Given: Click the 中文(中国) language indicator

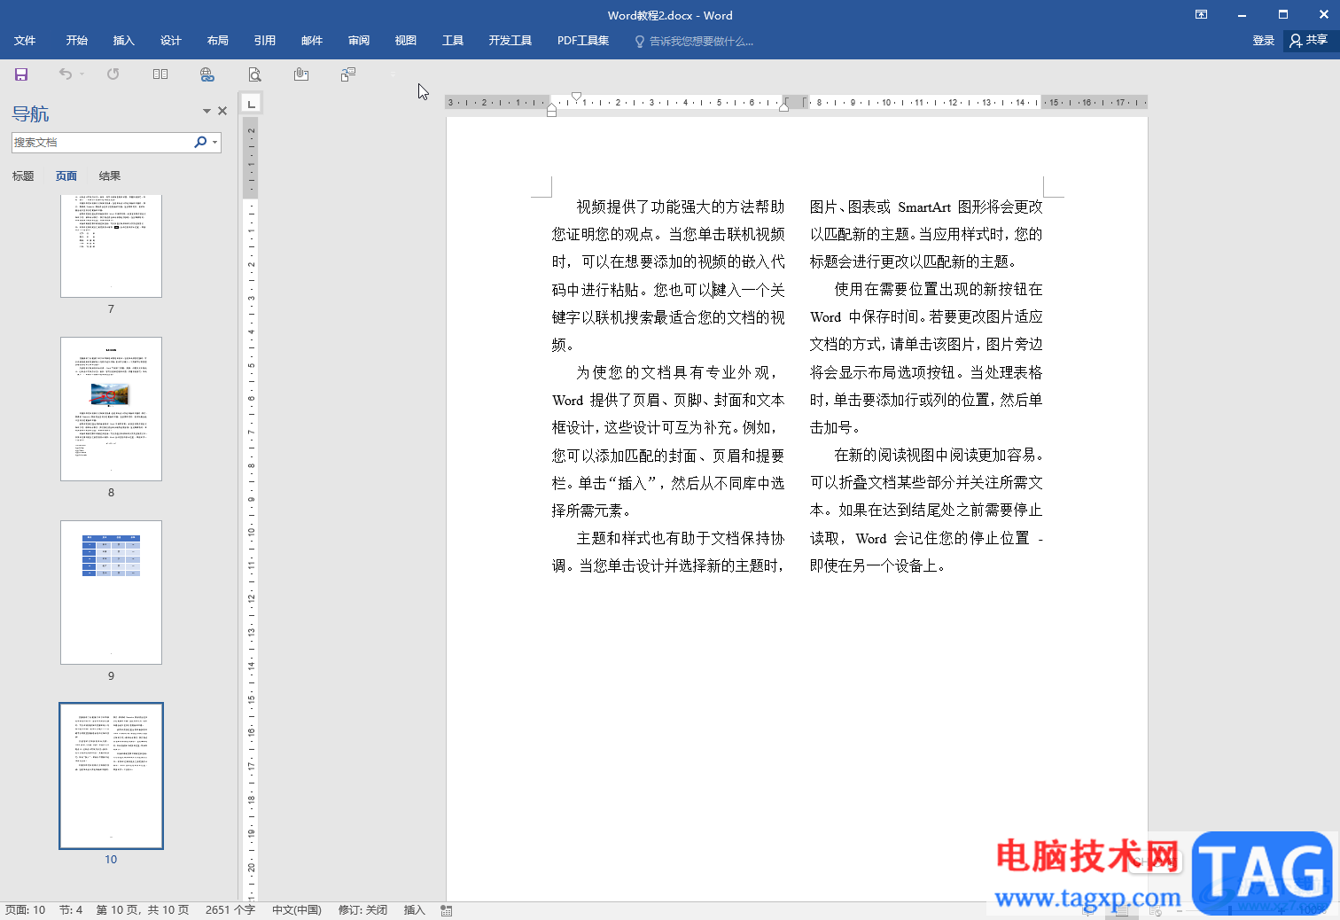Looking at the screenshot, I should pyautogui.click(x=297, y=910).
